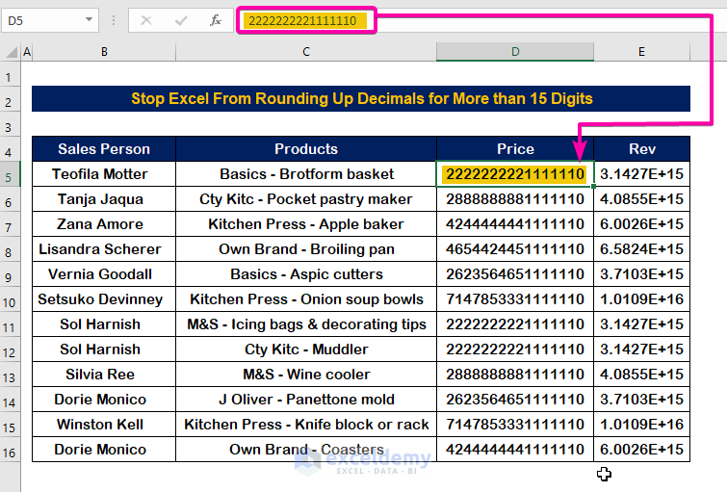This screenshot has height=492, width=727.
Task: Select cell 'Kitchen Press - Apple baker'
Action: [x=306, y=224]
